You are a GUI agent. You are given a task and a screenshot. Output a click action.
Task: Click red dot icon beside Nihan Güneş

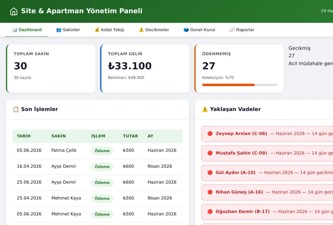210,192
